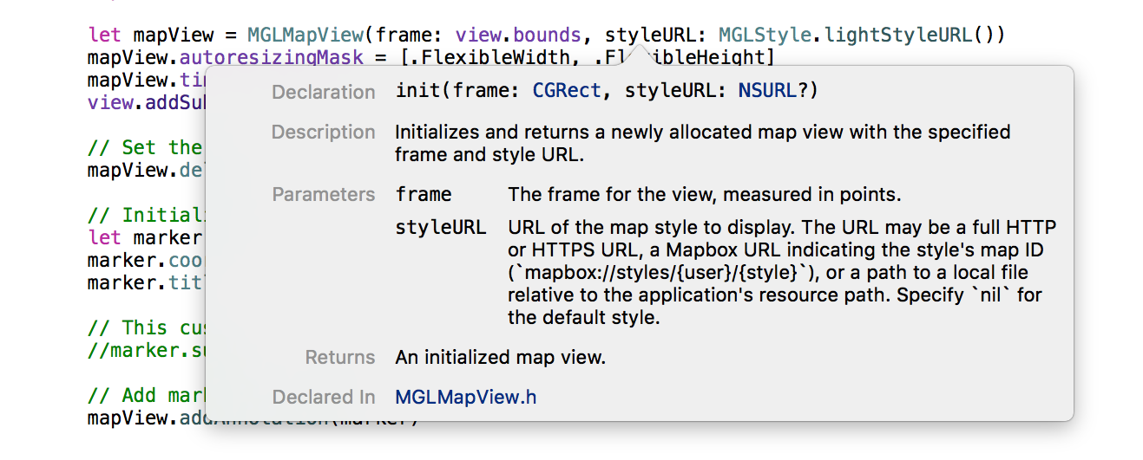This screenshot has width=1143, height=460.
Task: Click the styleURL parameter name in popover
Action: coord(440,229)
